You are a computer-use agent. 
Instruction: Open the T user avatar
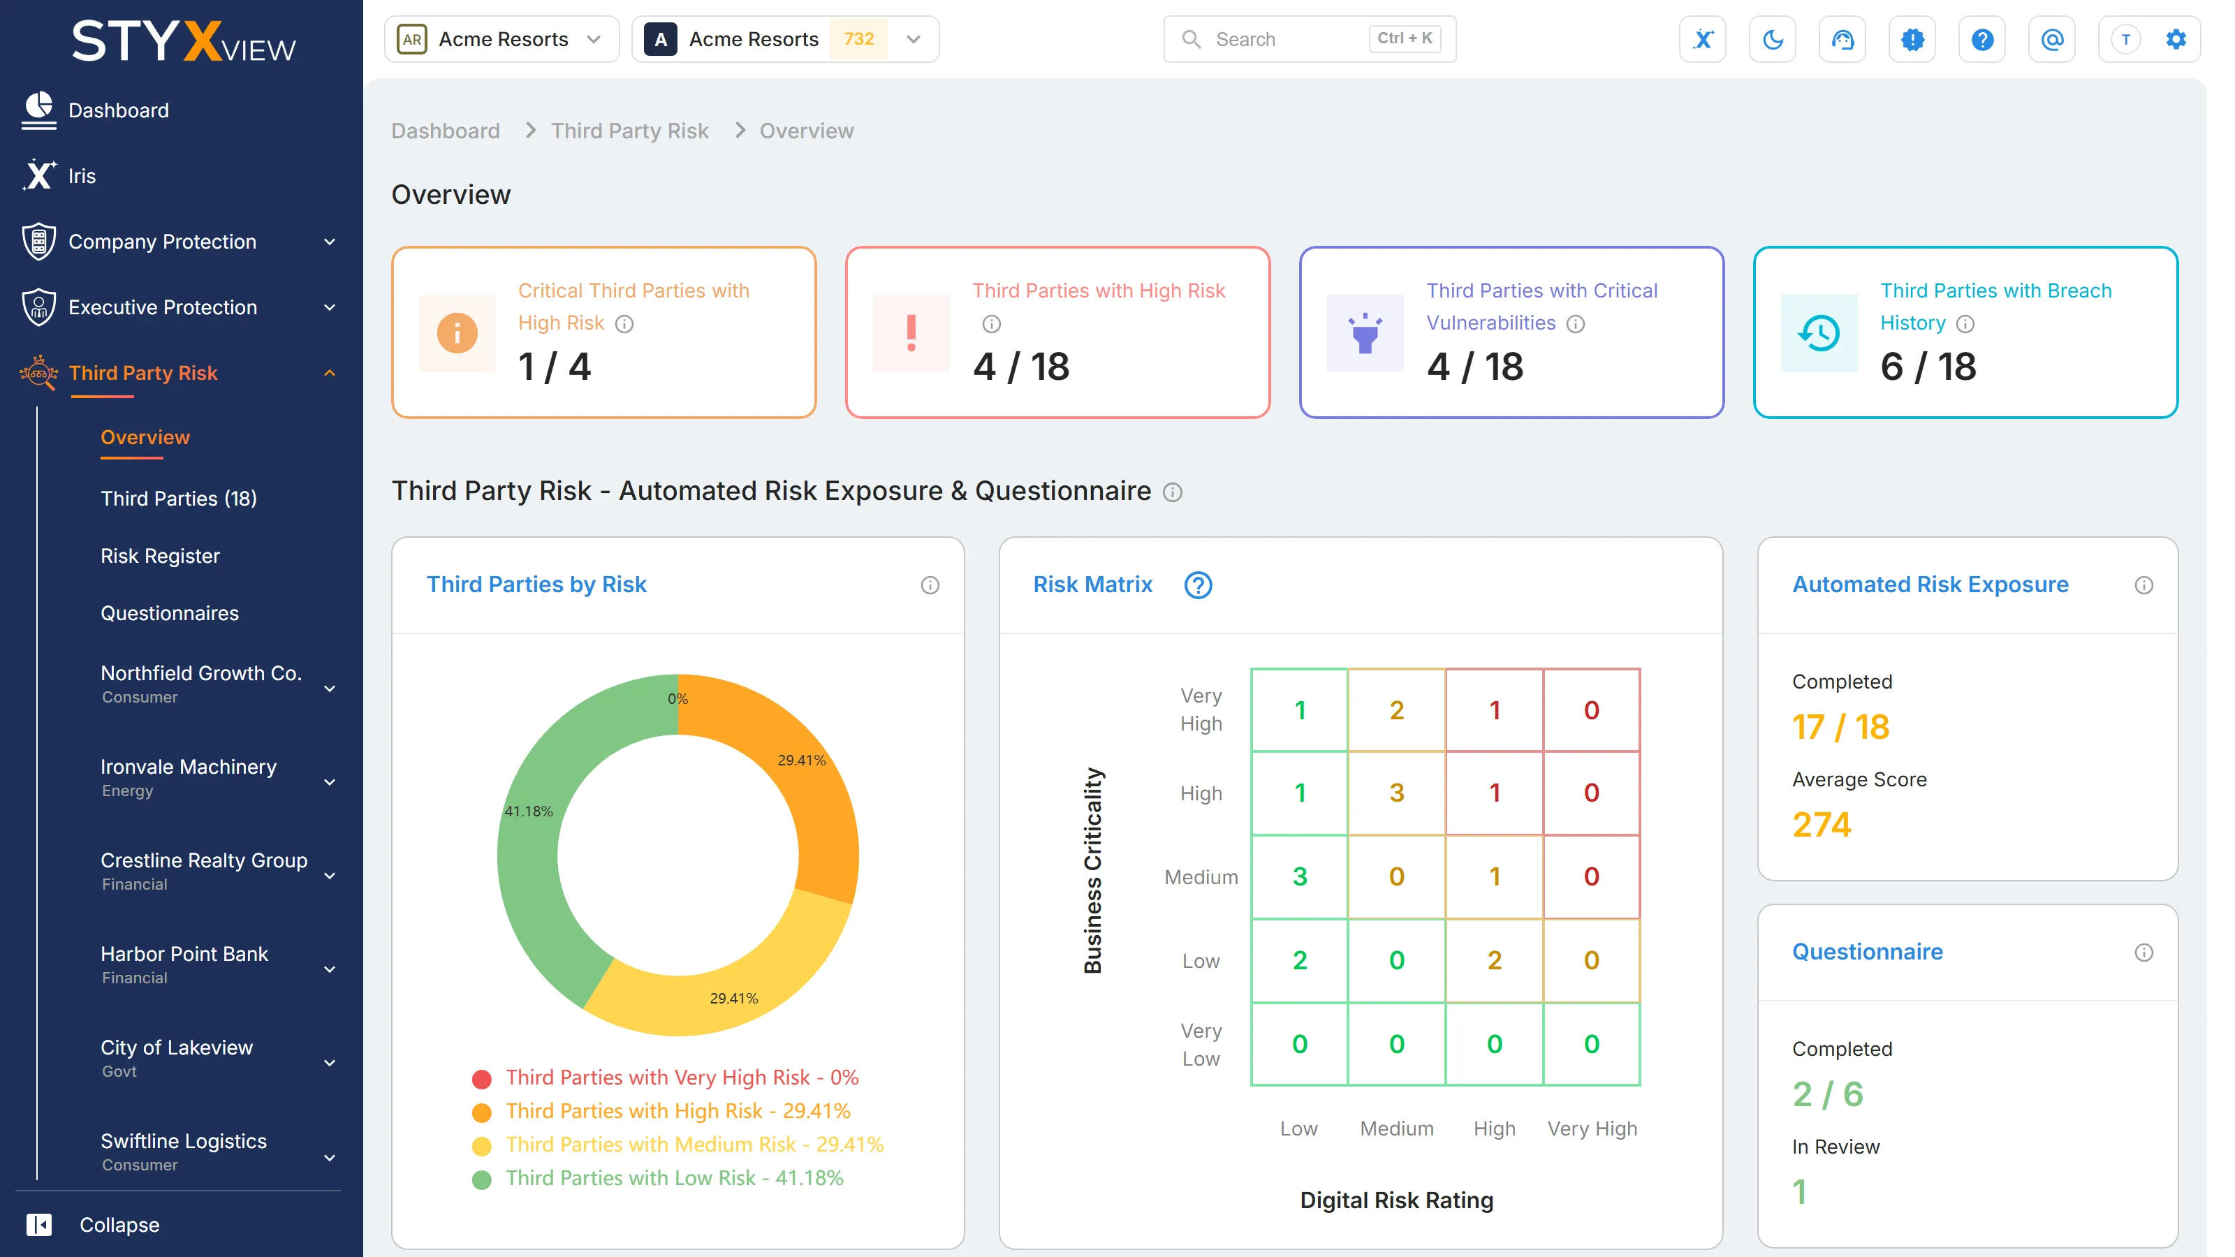coord(2125,39)
